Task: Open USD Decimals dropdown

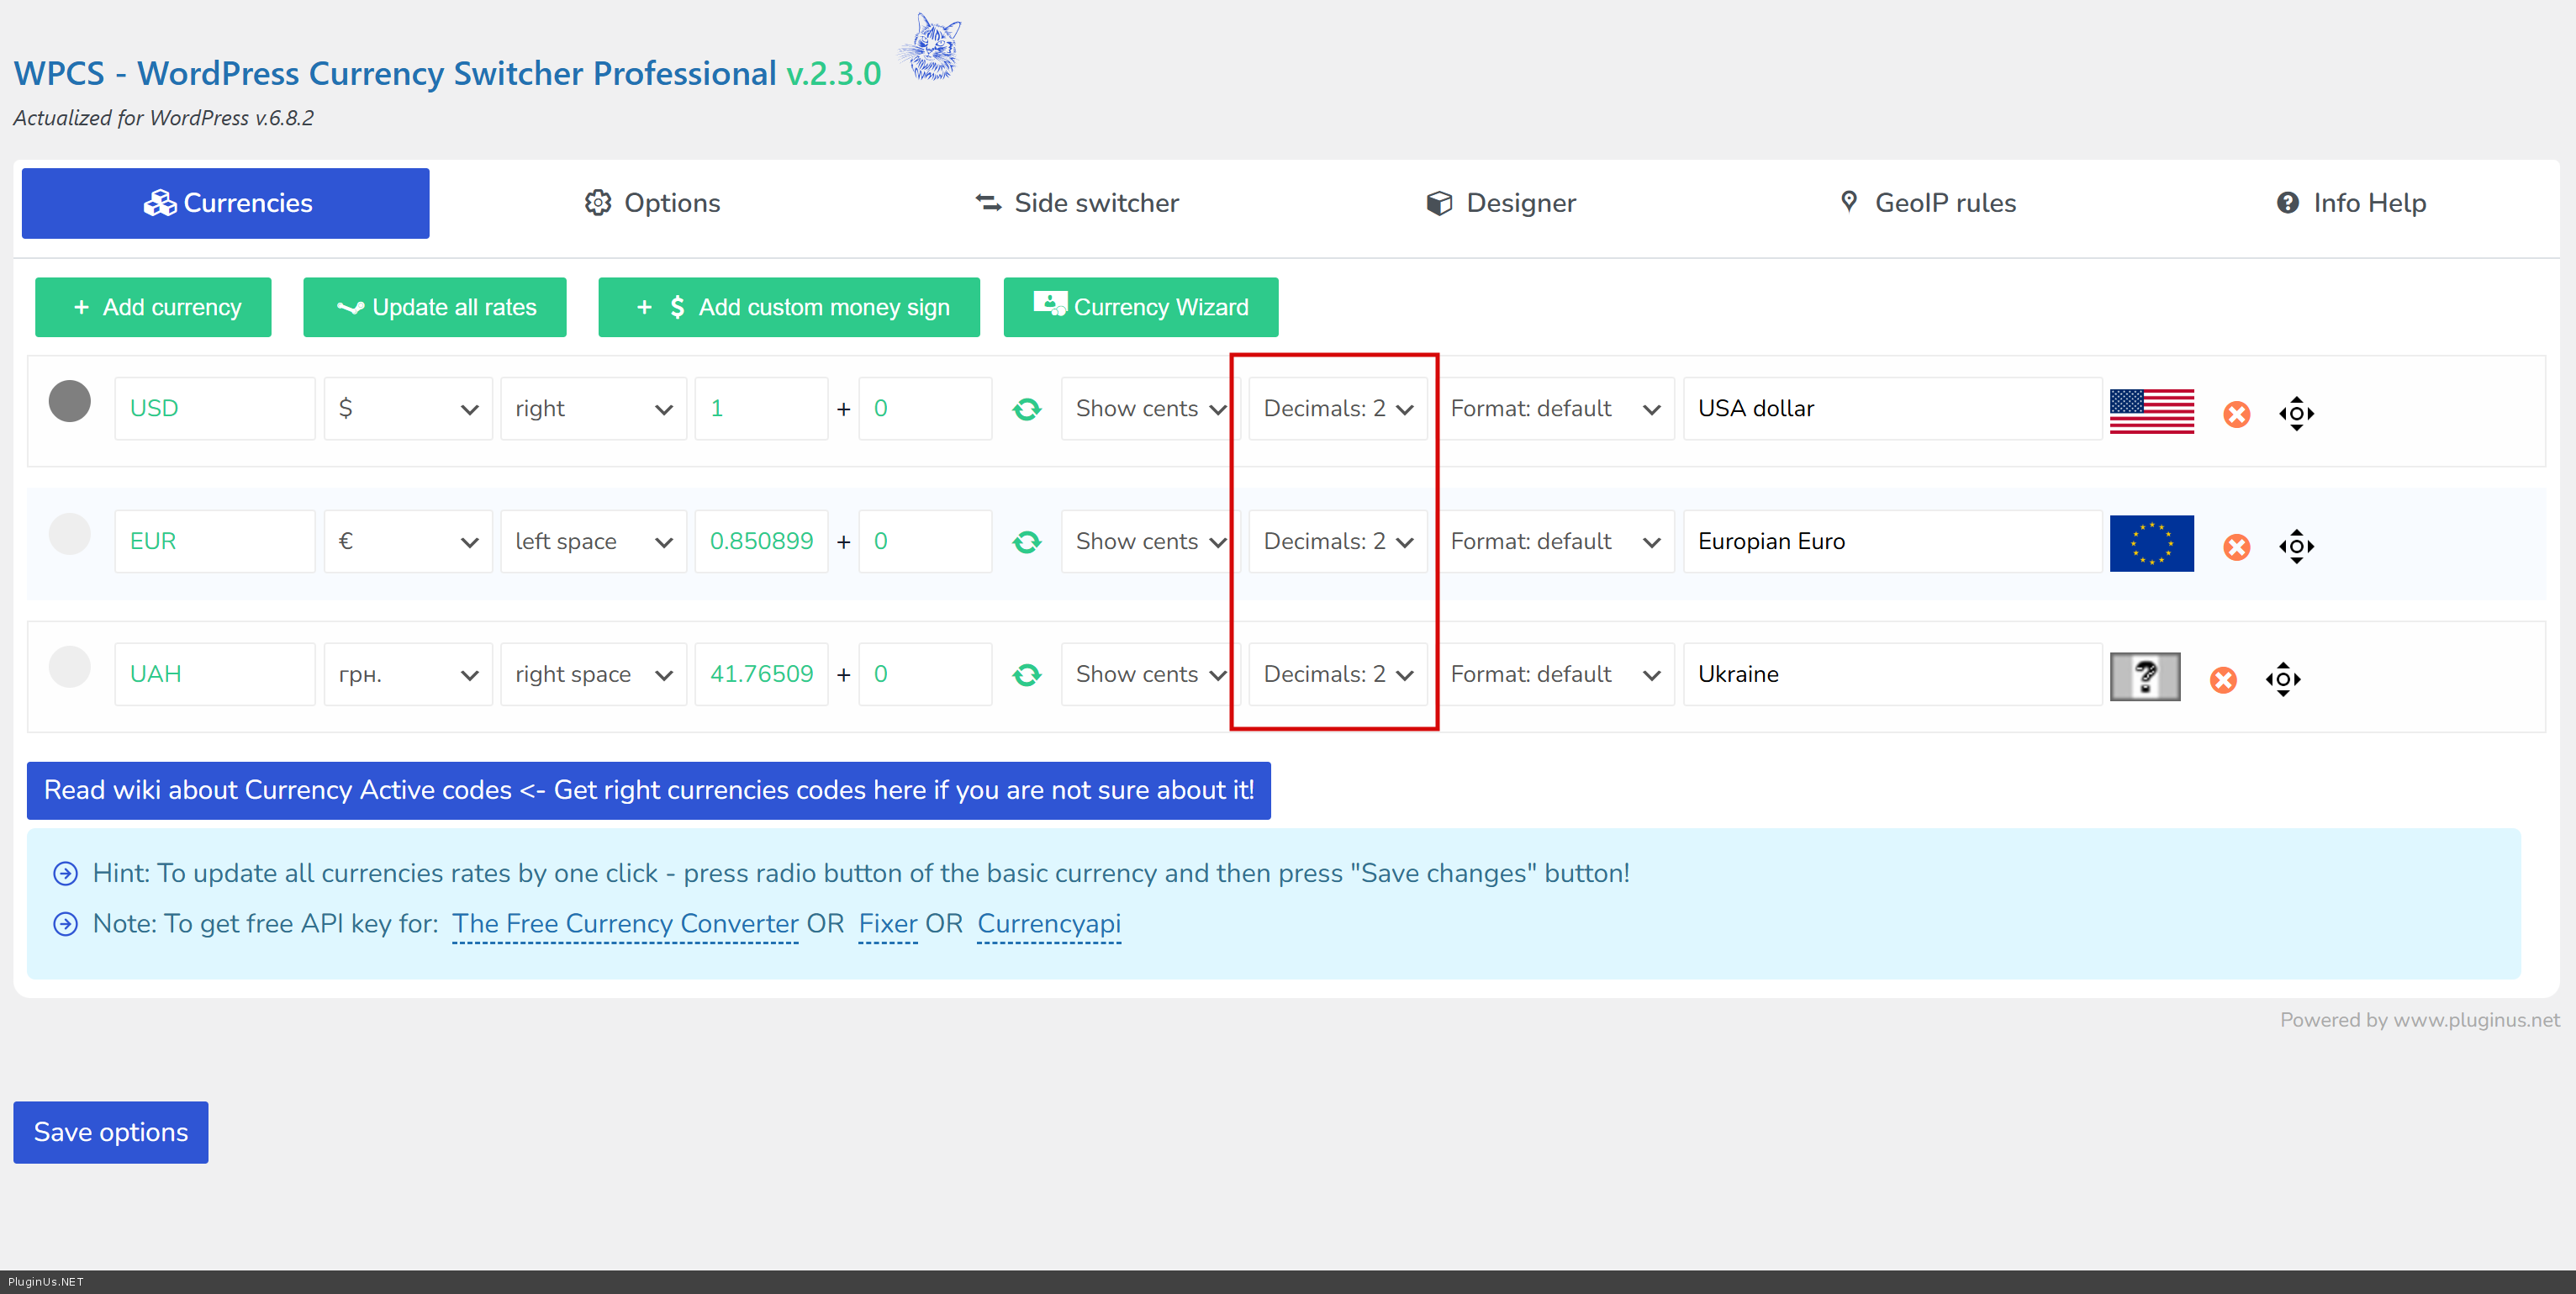Action: coord(1337,409)
